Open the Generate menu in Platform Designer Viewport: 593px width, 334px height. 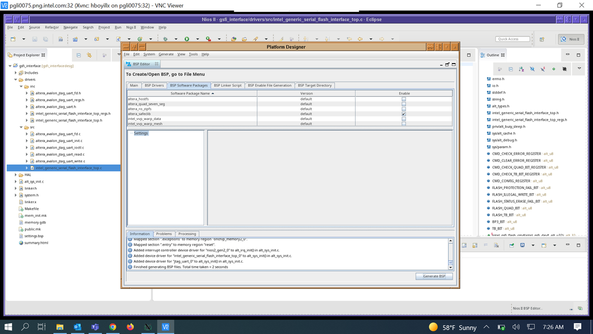(166, 54)
